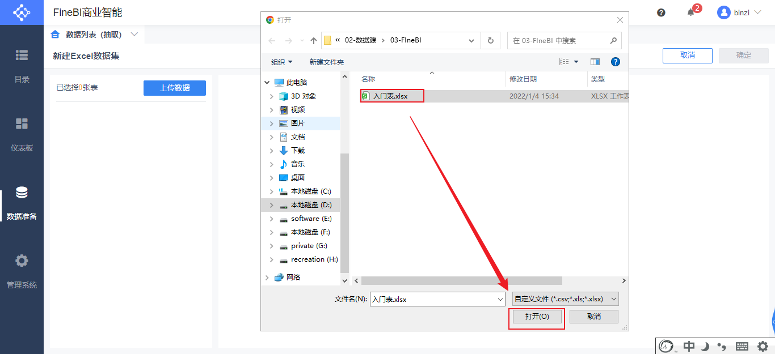
Task: Click the 取消 button in file dialog
Action: coord(594,317)
